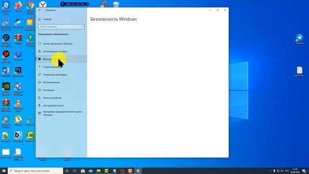
Task: Open Google Chrome desktop shortcut
Action: pos(30,8)
